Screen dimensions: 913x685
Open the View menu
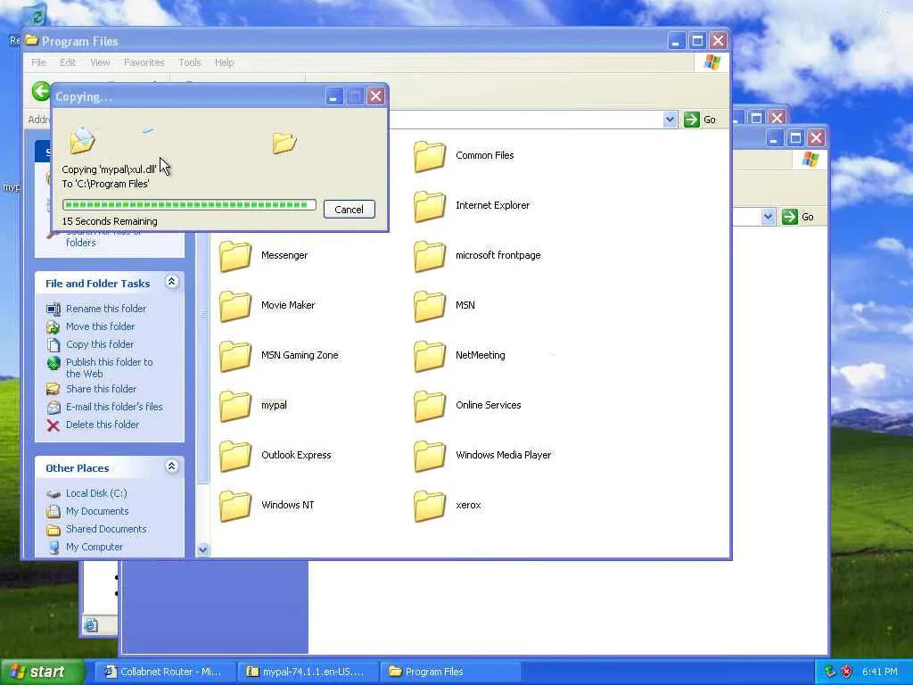click(100, 62)
